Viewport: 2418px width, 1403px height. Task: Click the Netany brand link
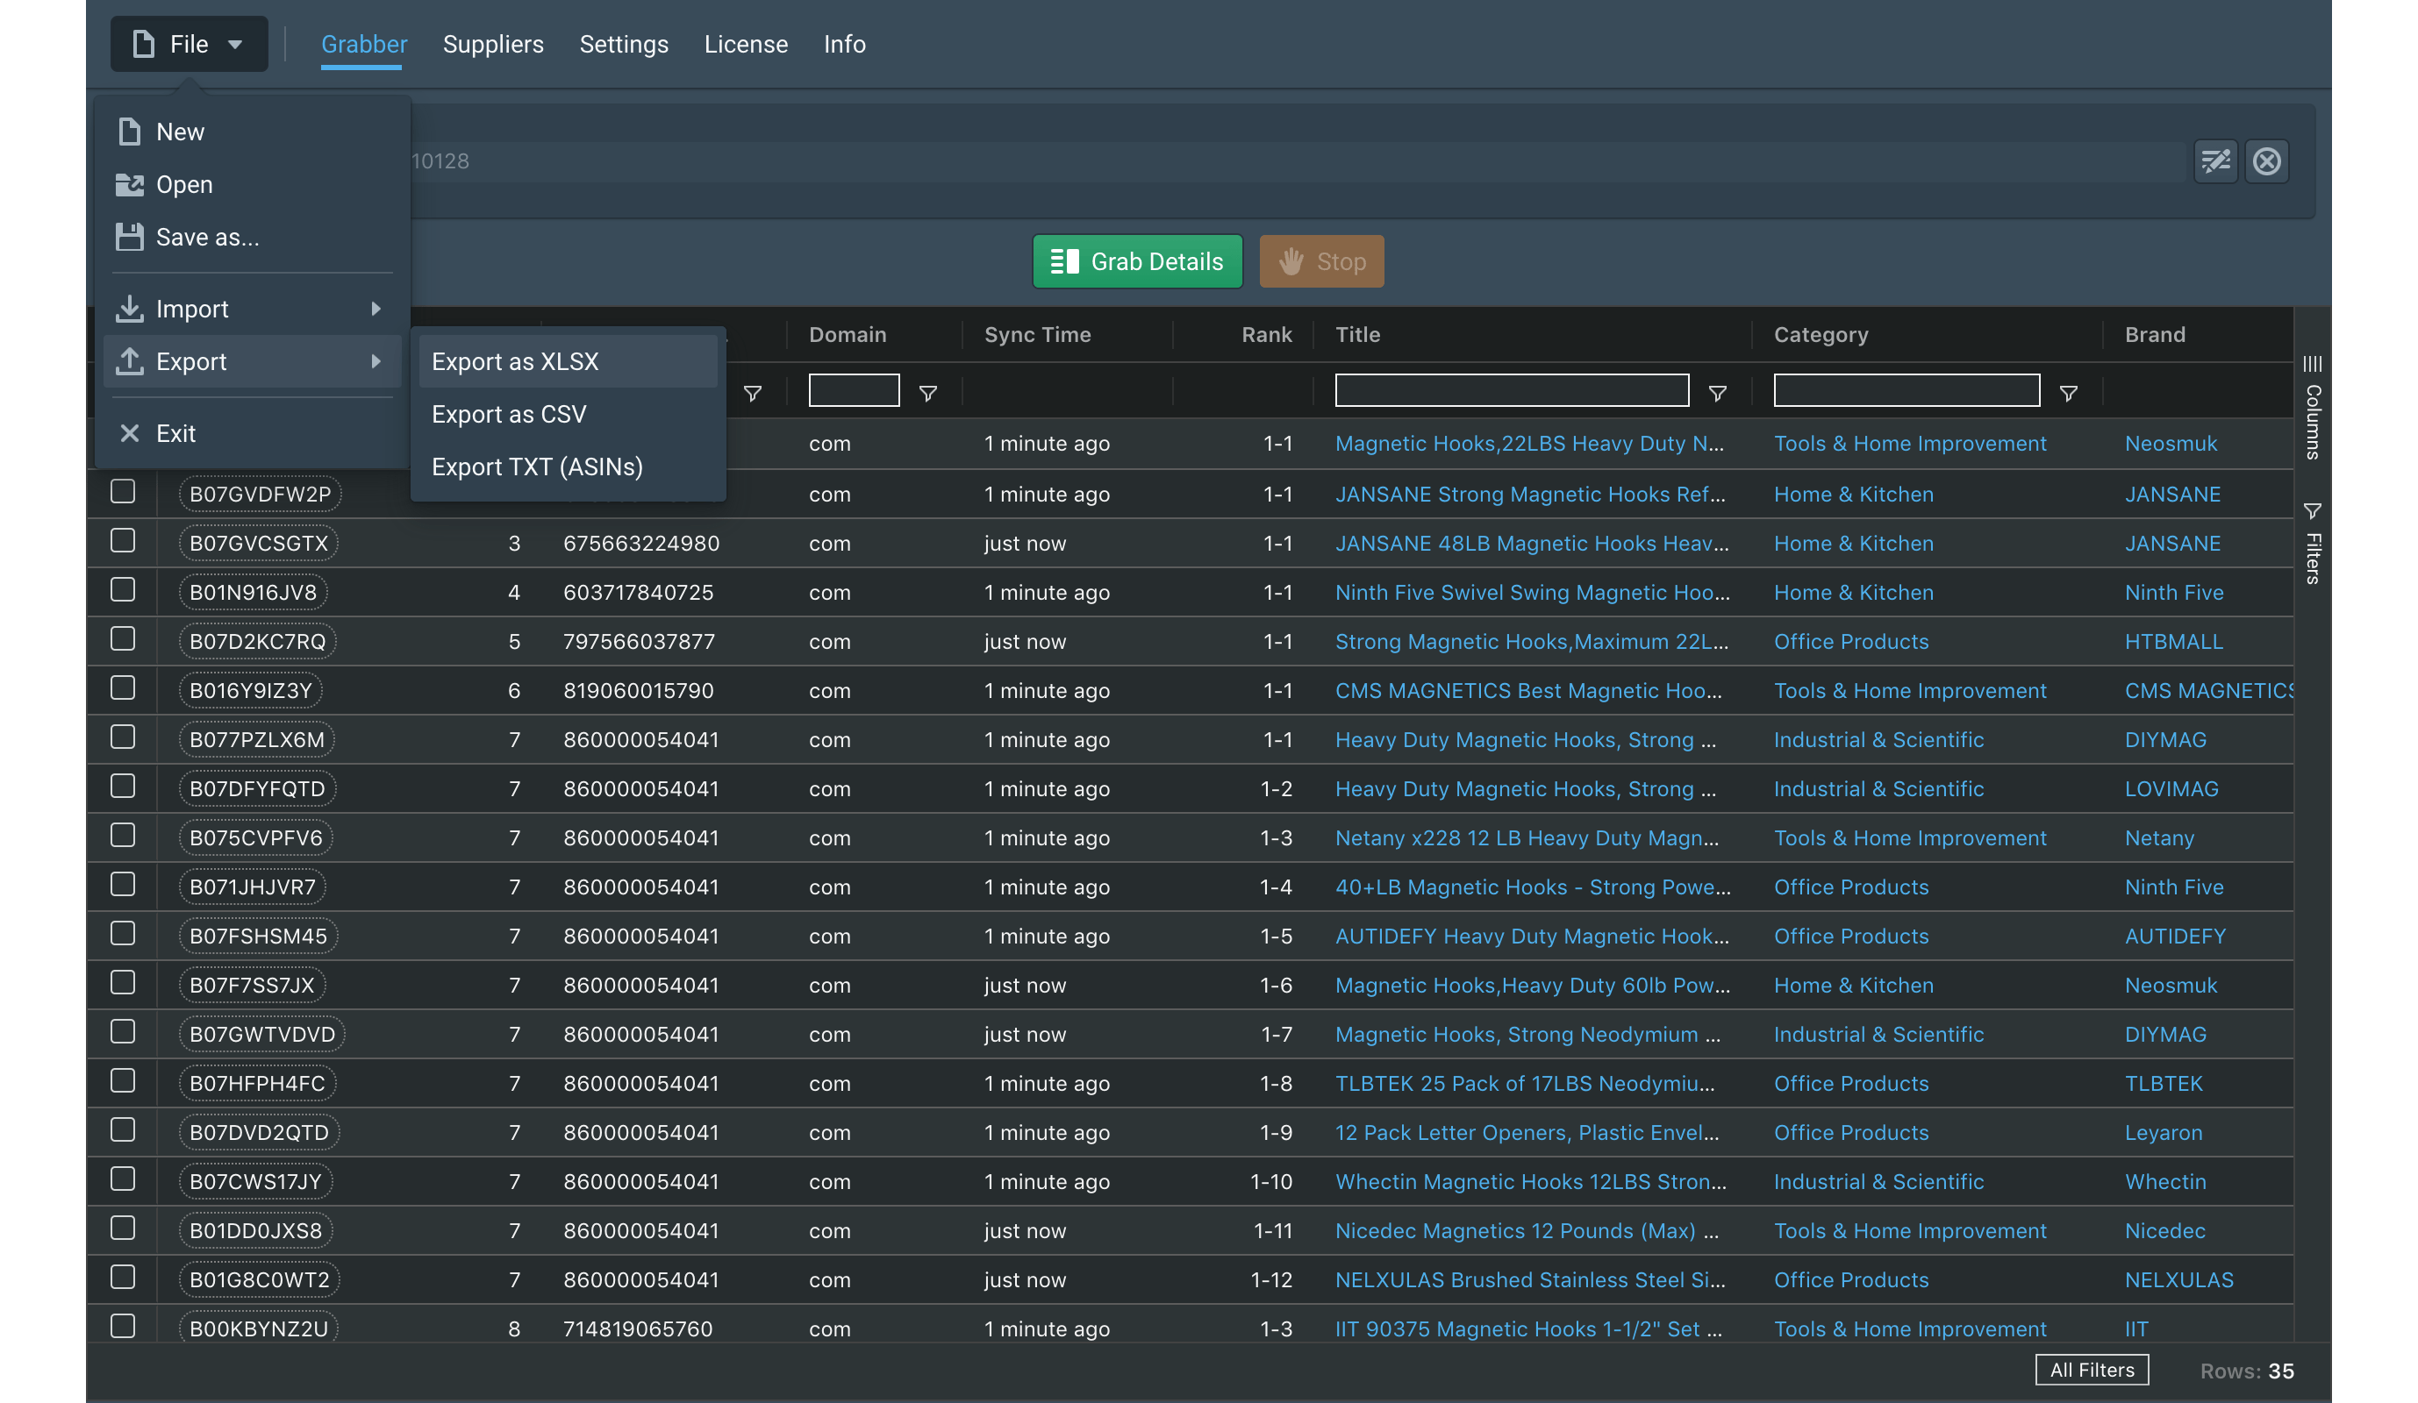[2159, 838]
